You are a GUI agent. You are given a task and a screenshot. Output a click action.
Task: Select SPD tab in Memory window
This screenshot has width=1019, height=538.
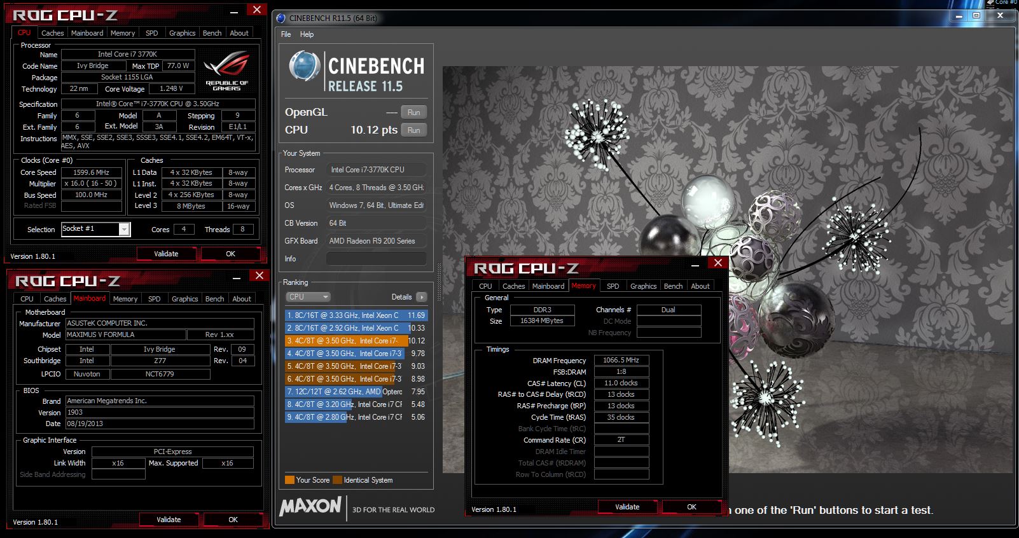click(613, 286)
